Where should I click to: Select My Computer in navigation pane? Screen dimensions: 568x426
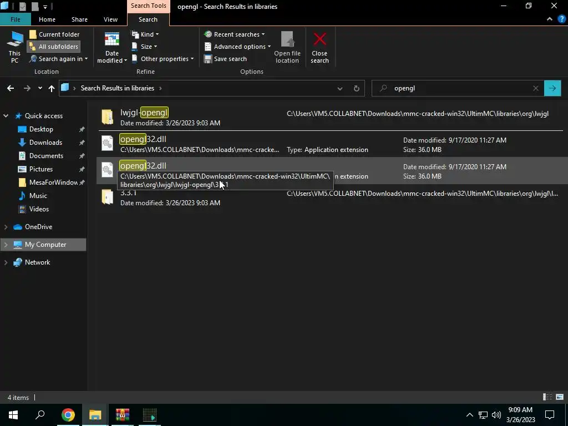45,245
